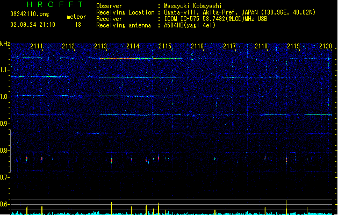Click the 0.8 frequency axis label
The image size is (338, 215).
[x=5, y=150]
